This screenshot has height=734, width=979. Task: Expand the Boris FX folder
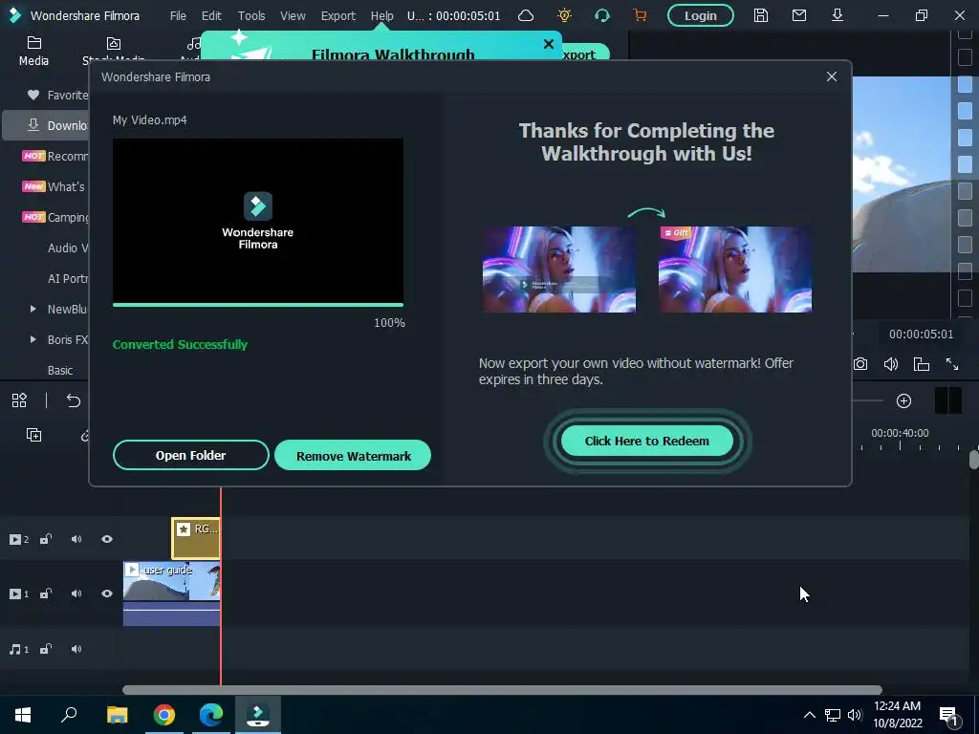click(x=33, y=339)
